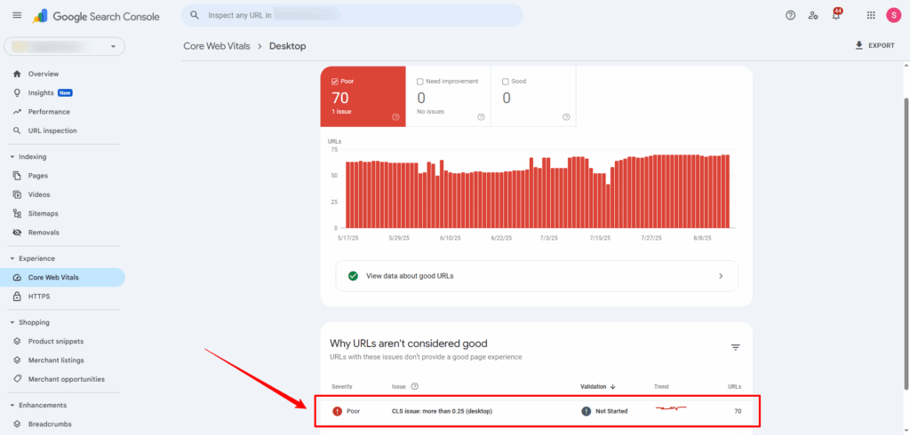Click help icon in the Poor card
Screen dimensions: 910x435
(x=395, y=117)
